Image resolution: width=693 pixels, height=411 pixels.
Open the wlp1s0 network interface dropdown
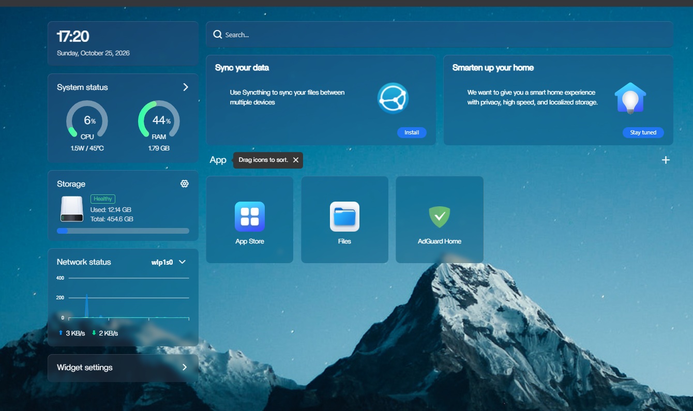coord(182,262)
